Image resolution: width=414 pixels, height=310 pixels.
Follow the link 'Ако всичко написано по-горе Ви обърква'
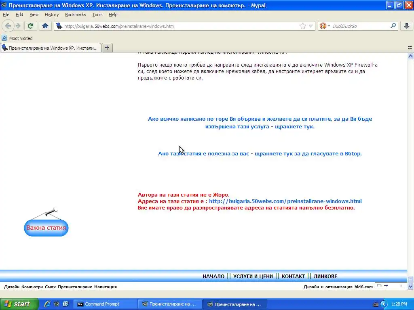click(260, 123)
